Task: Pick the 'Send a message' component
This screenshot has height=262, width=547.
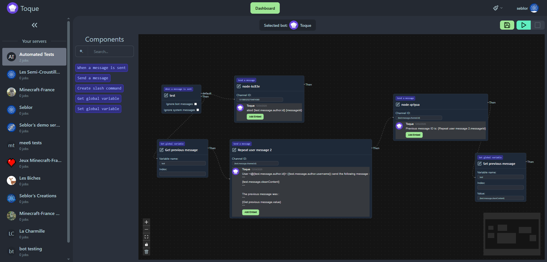Action: coord(93,78)
